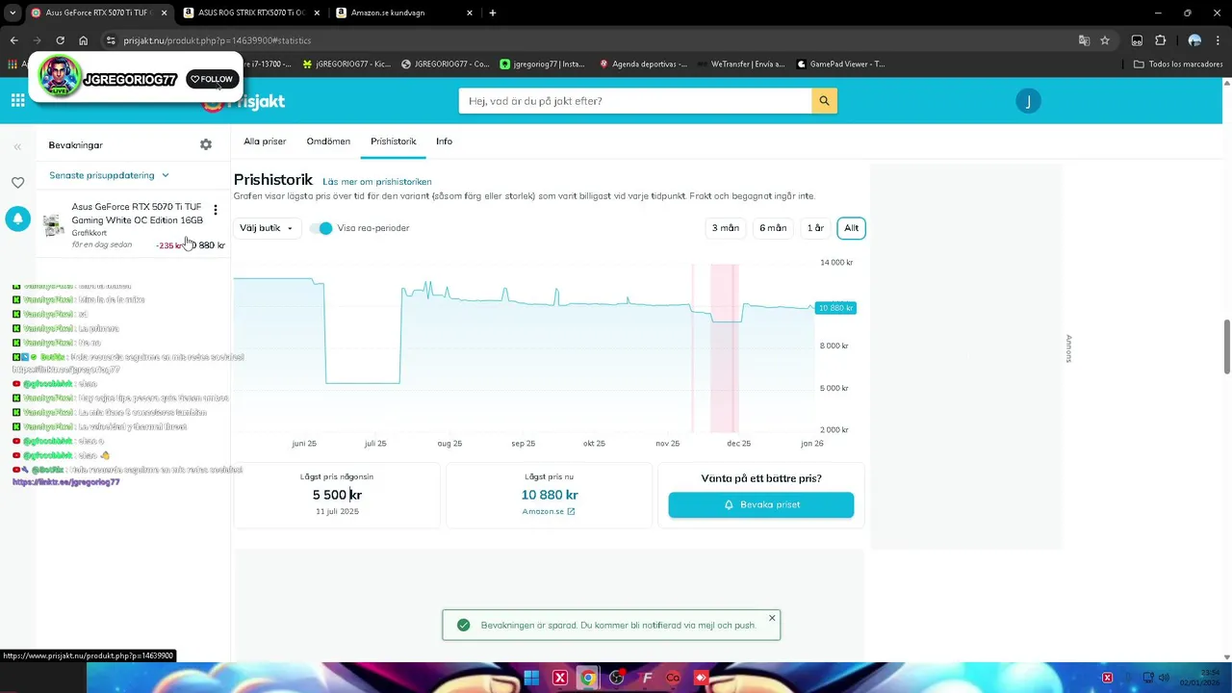Switch to Omdömen tab
The height and width of the screenshot is (693, 1232).
click(x=328, y=141)
